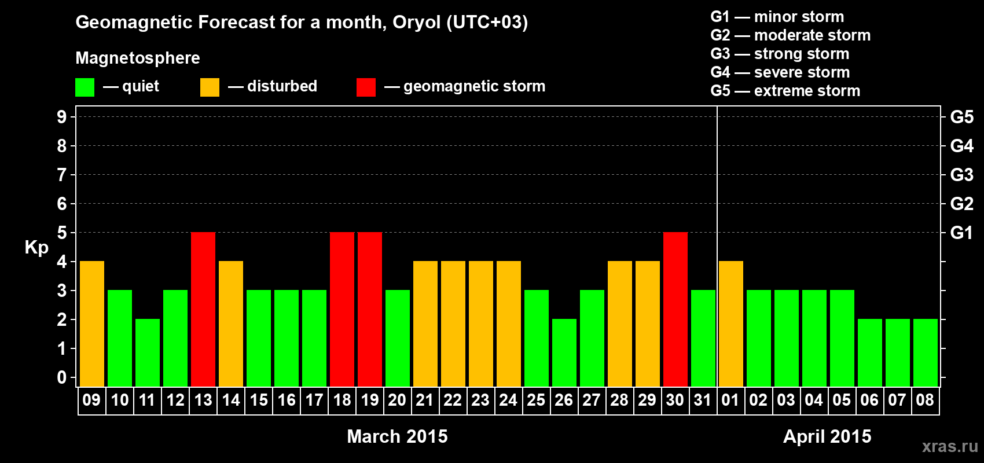Click the 'G1 — minor storm' legend line
The image size is (984, 463).
click(777, 17)
